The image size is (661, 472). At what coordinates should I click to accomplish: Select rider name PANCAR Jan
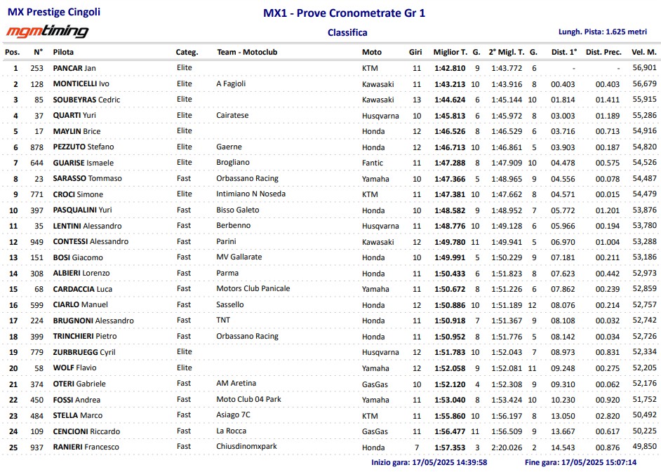click(x=74, y=68)
